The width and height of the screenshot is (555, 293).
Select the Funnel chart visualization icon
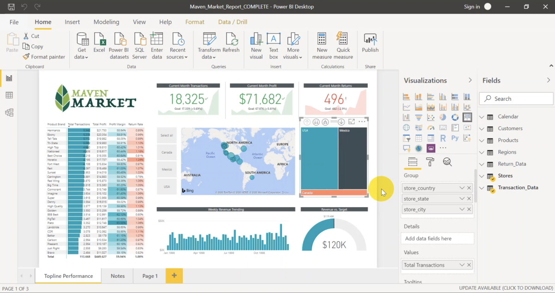pyautogui.click(x=419, y=117)
